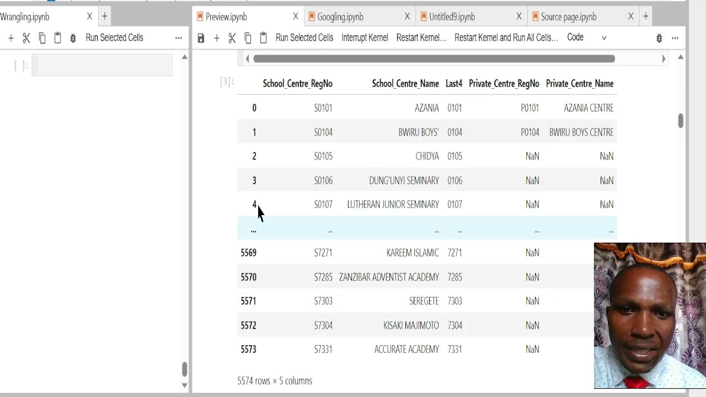Click the 5574 rows × 5 columns summary
The height and width of the screenshot is (397, 706).
coord(275,381)
